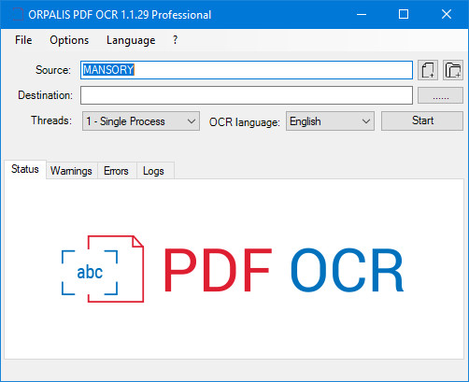This screenshot has width=469, height=382.
Task: Expand the OCR language dropdown
Action: pos(330,121)
